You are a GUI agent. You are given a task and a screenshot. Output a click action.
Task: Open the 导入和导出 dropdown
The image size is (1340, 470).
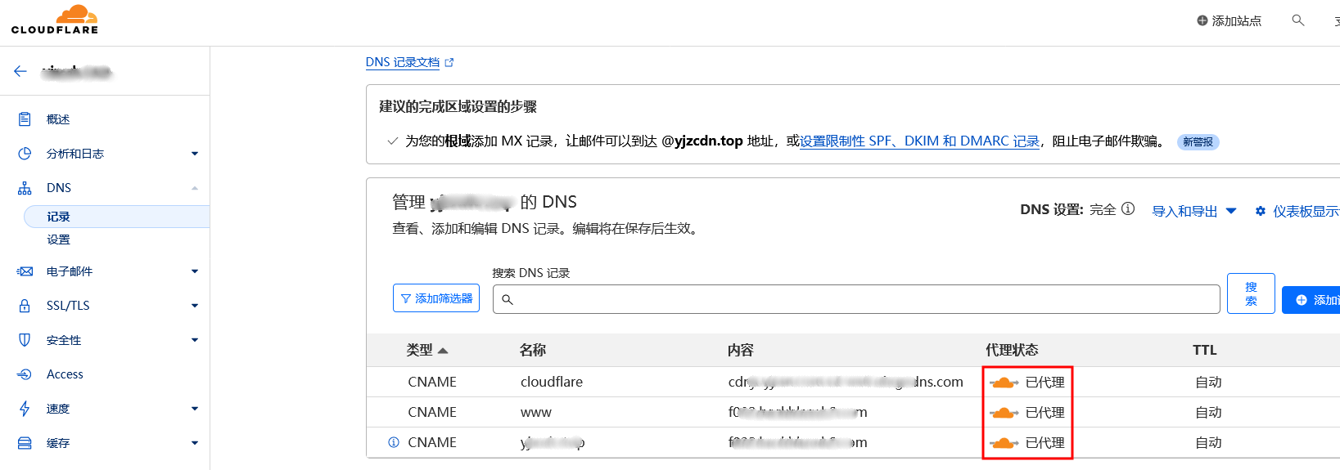coord(1193,212)
